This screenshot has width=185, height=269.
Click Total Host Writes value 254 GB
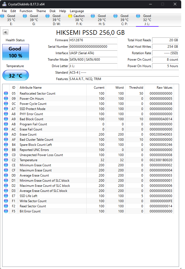tap(165, 46)
